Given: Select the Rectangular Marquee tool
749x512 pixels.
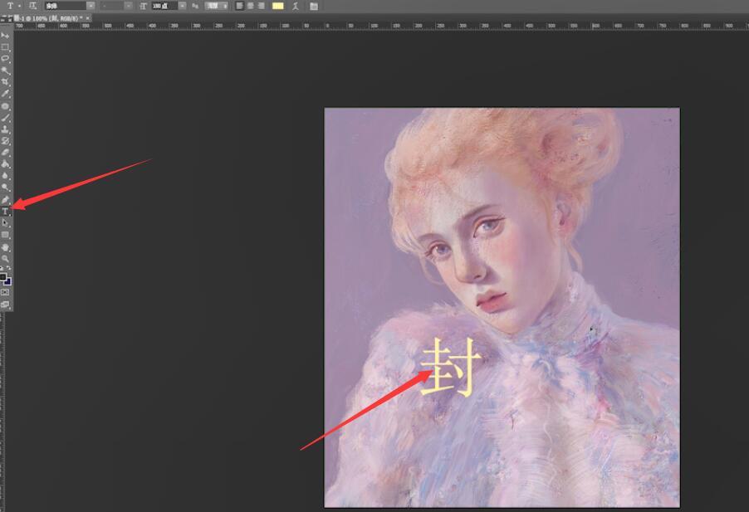Looking at the screenshot, I should click(5, 47).
